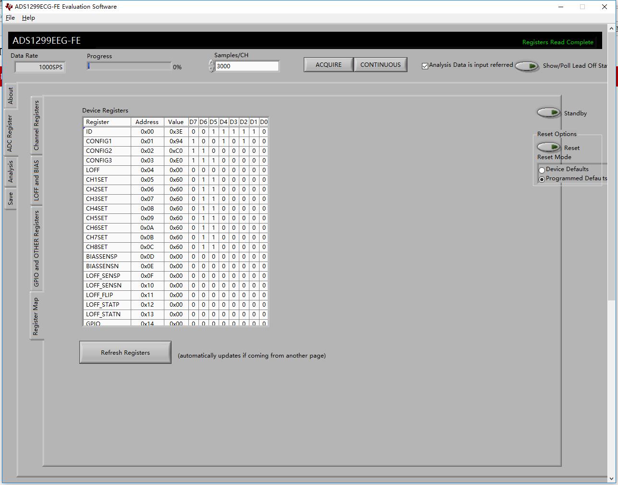Viewport: 618px width, 485px height.
Task: Open GPIO and OTHER Registers sub-tab
Action: click(x=37, y=249)
